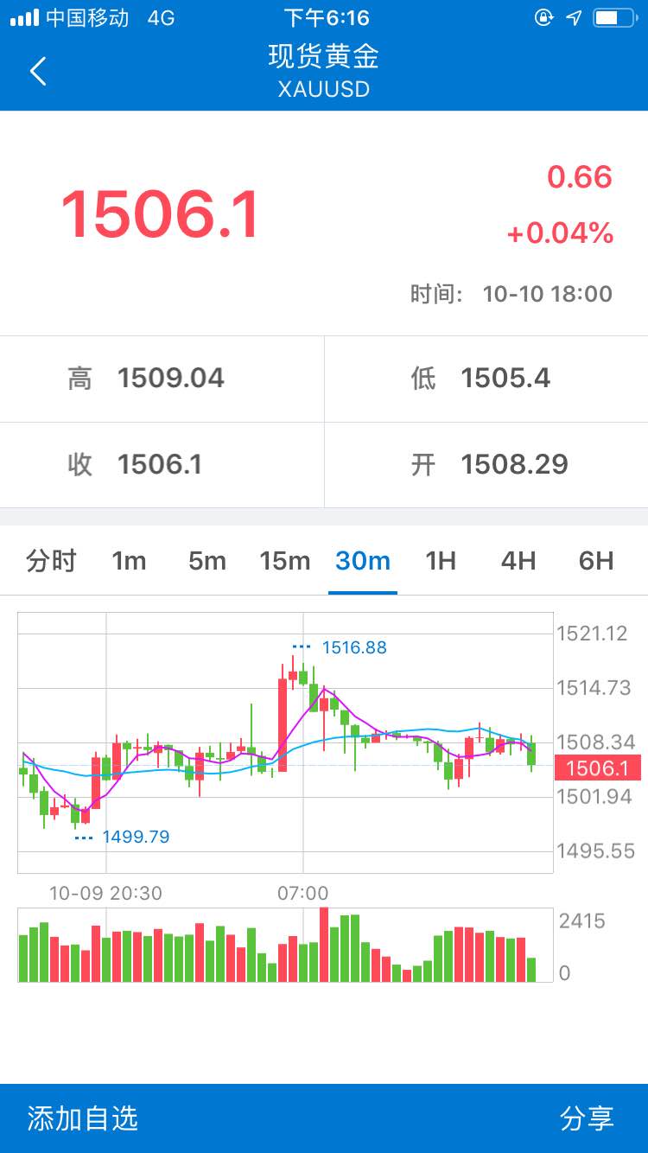The width and height of the screenshot is (648, 1153).
Task: Tap the tallest red volume bar
Action: coord(324,945)
